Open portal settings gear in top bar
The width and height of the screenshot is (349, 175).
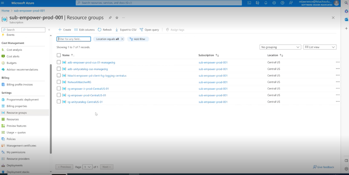[x=274, y=3]
